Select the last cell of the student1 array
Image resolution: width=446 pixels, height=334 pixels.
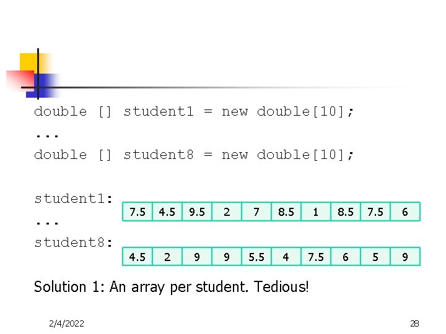404,212
